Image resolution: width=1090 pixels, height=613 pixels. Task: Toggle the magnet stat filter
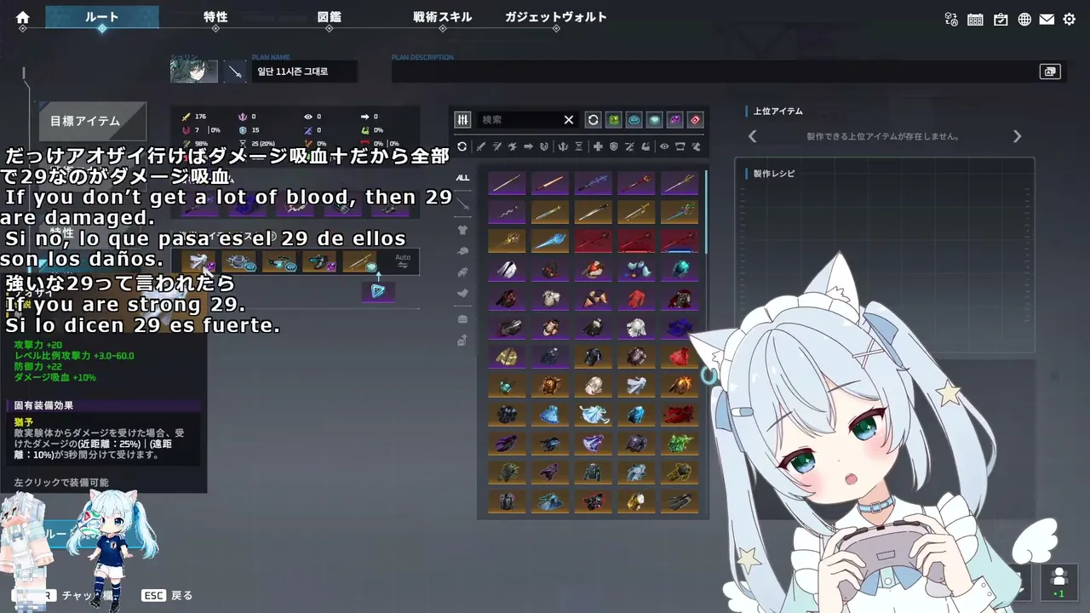pos(543,146)
